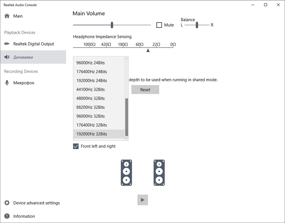Click the Balance slider handle
The height and width of the screenshot is (223, 285).
197,25
